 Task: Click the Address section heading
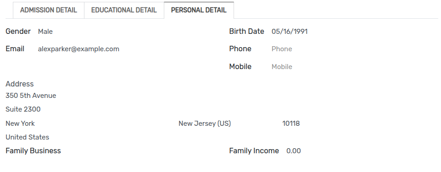click(x=19, y=84)
